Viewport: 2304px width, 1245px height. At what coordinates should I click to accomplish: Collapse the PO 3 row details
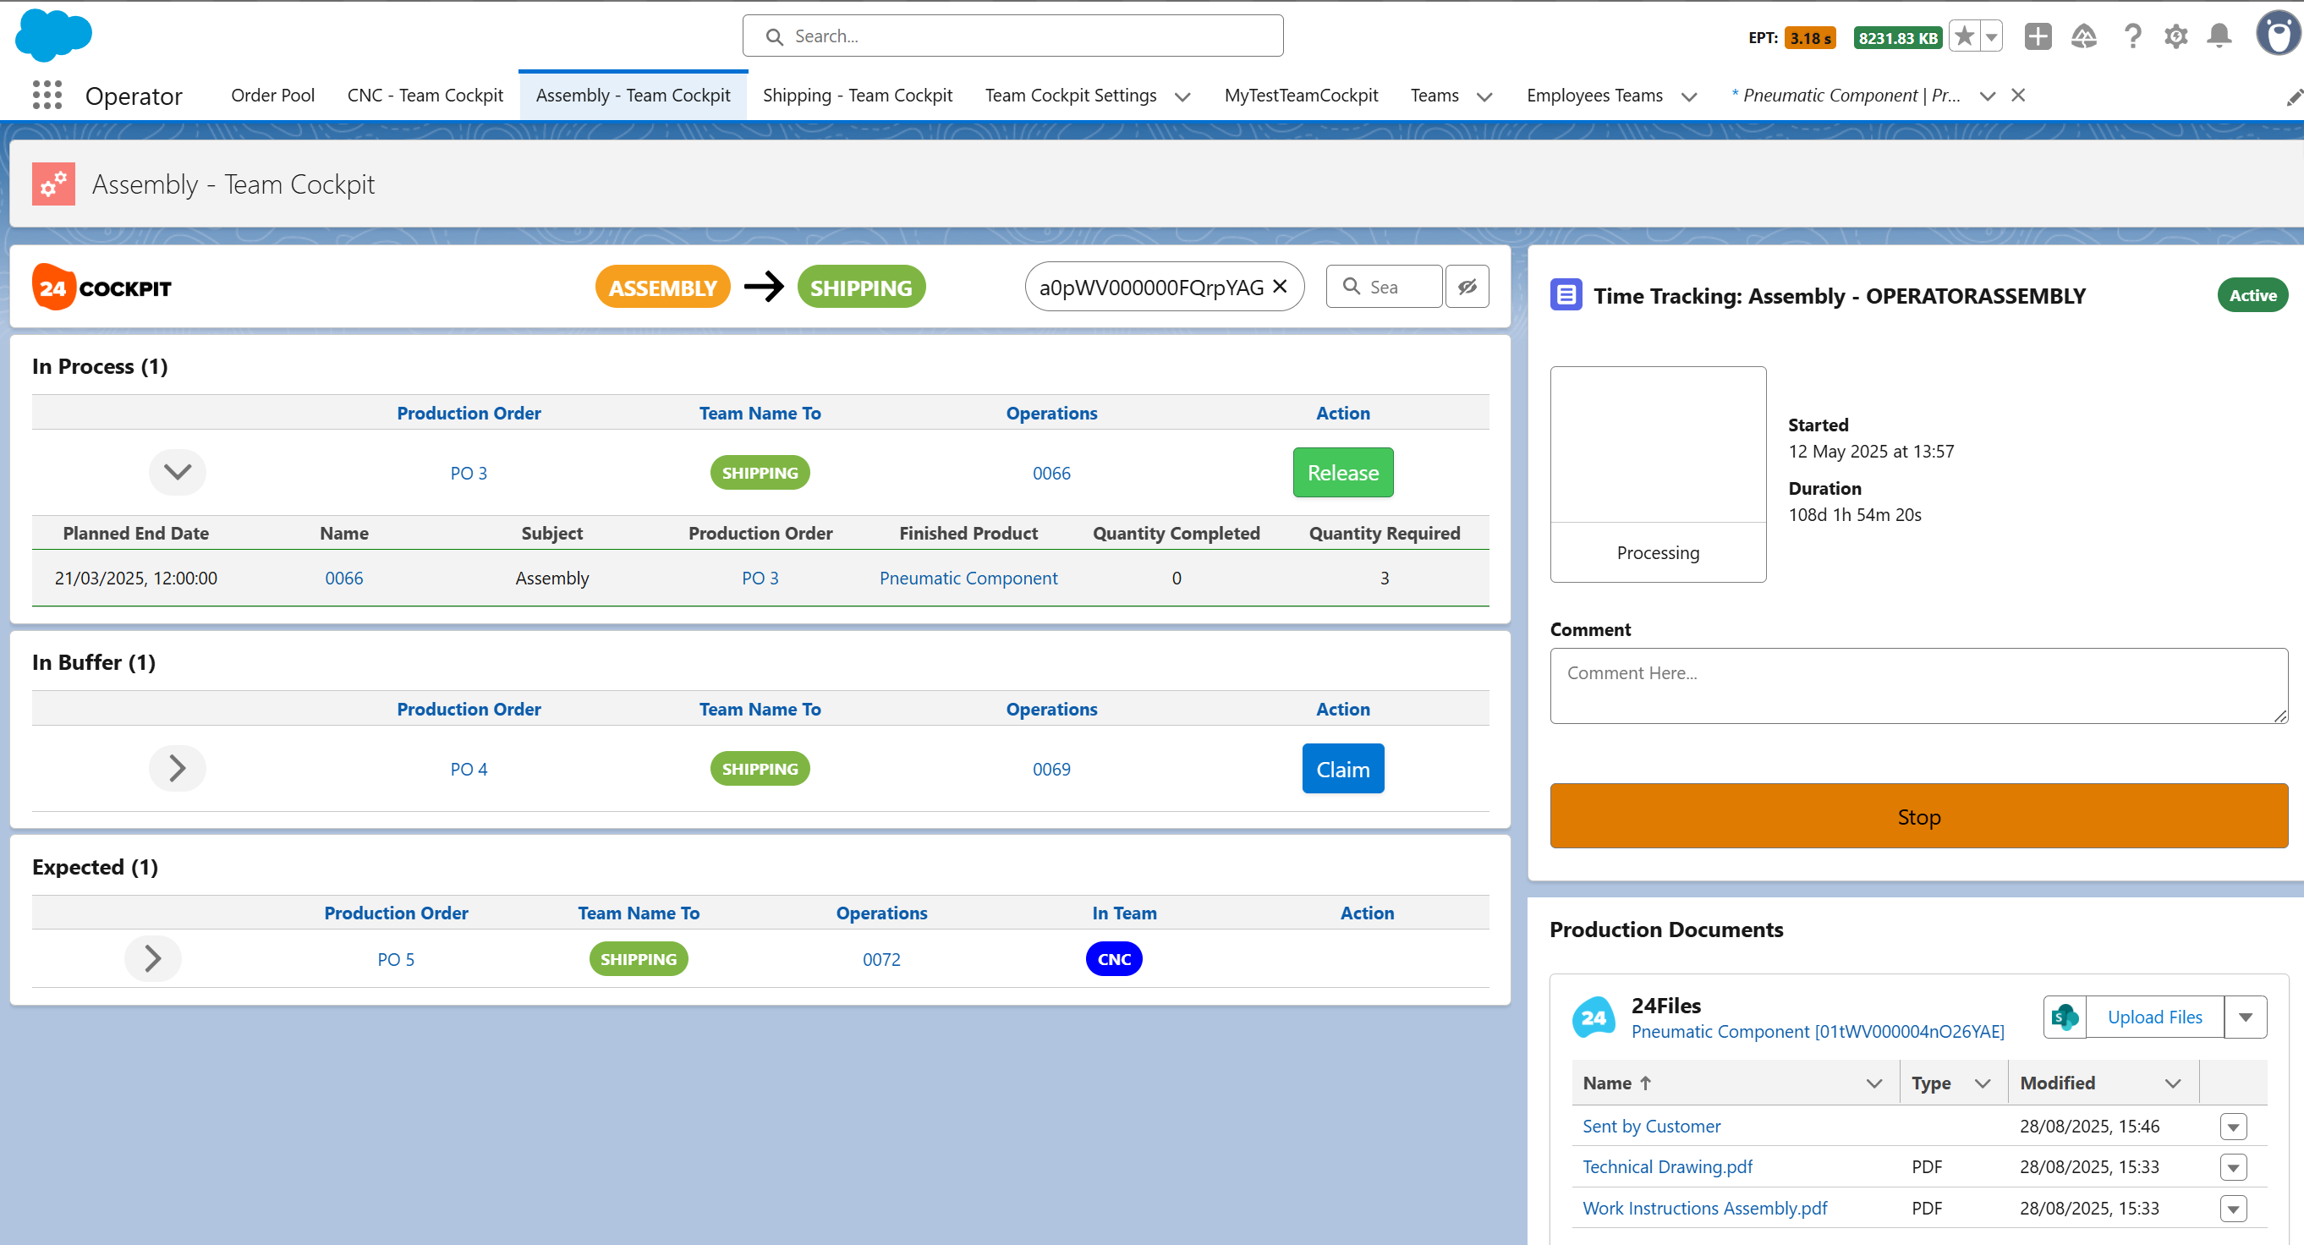[x=177, y=472]
